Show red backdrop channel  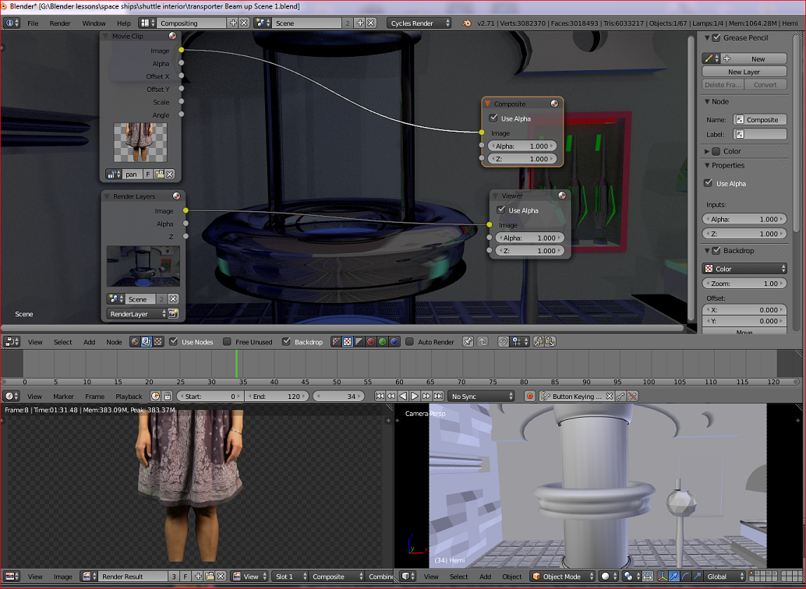[370, 342]
